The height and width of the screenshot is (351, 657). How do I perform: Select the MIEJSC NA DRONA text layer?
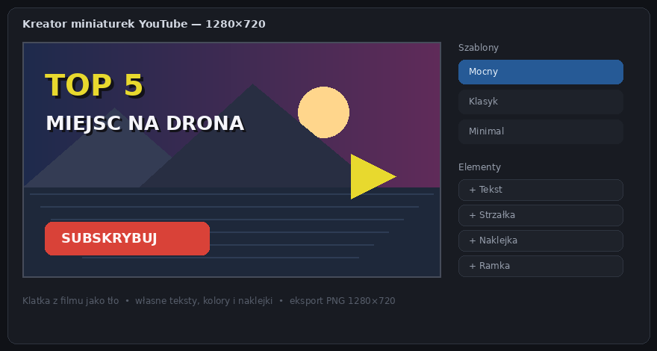pos(145,124)
